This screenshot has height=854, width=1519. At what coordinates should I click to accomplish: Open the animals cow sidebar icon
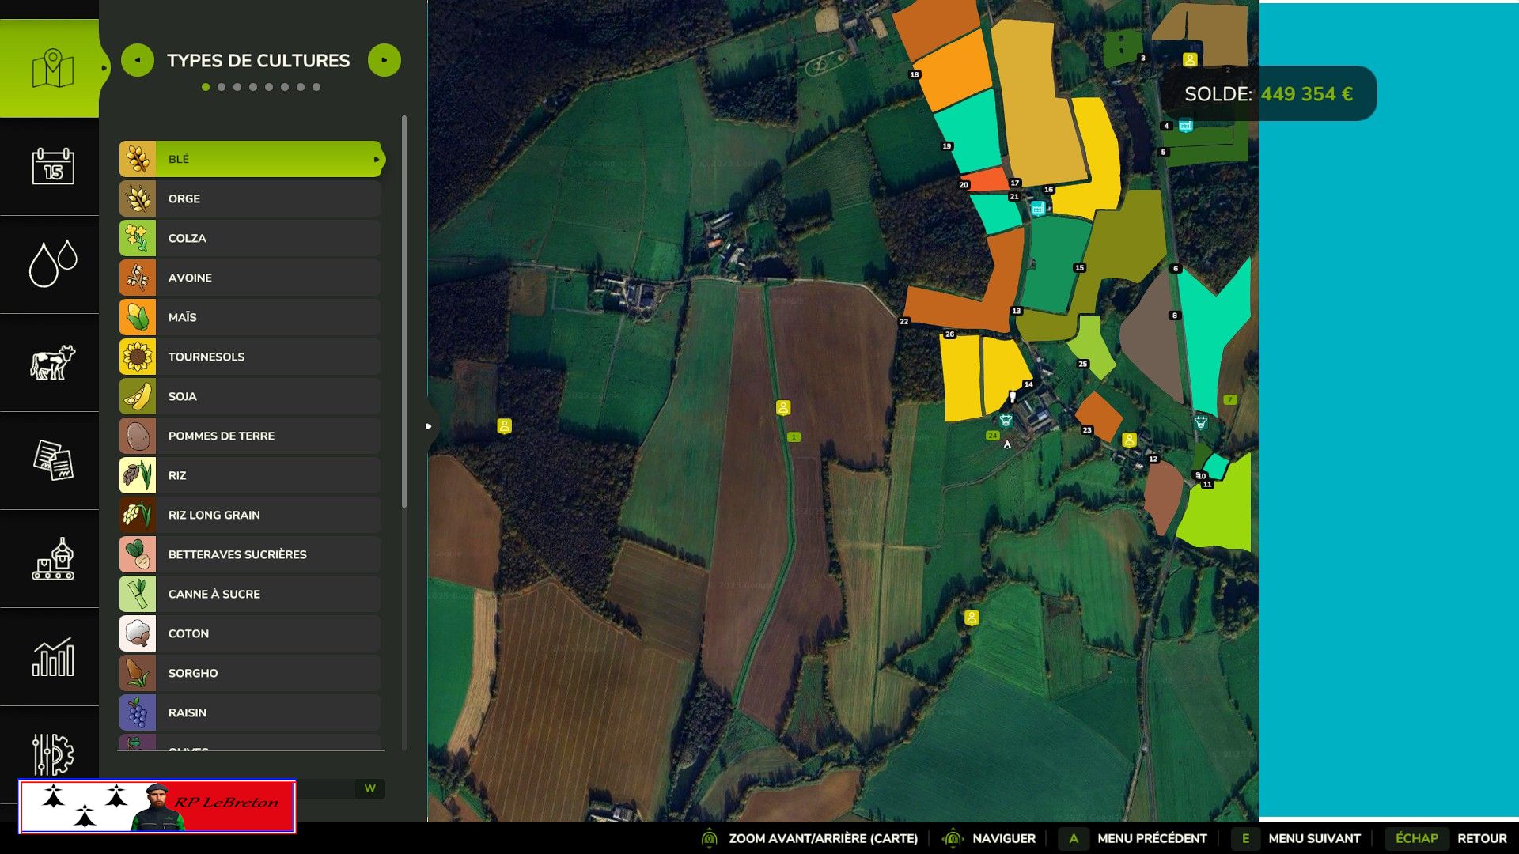coord(52,362)
